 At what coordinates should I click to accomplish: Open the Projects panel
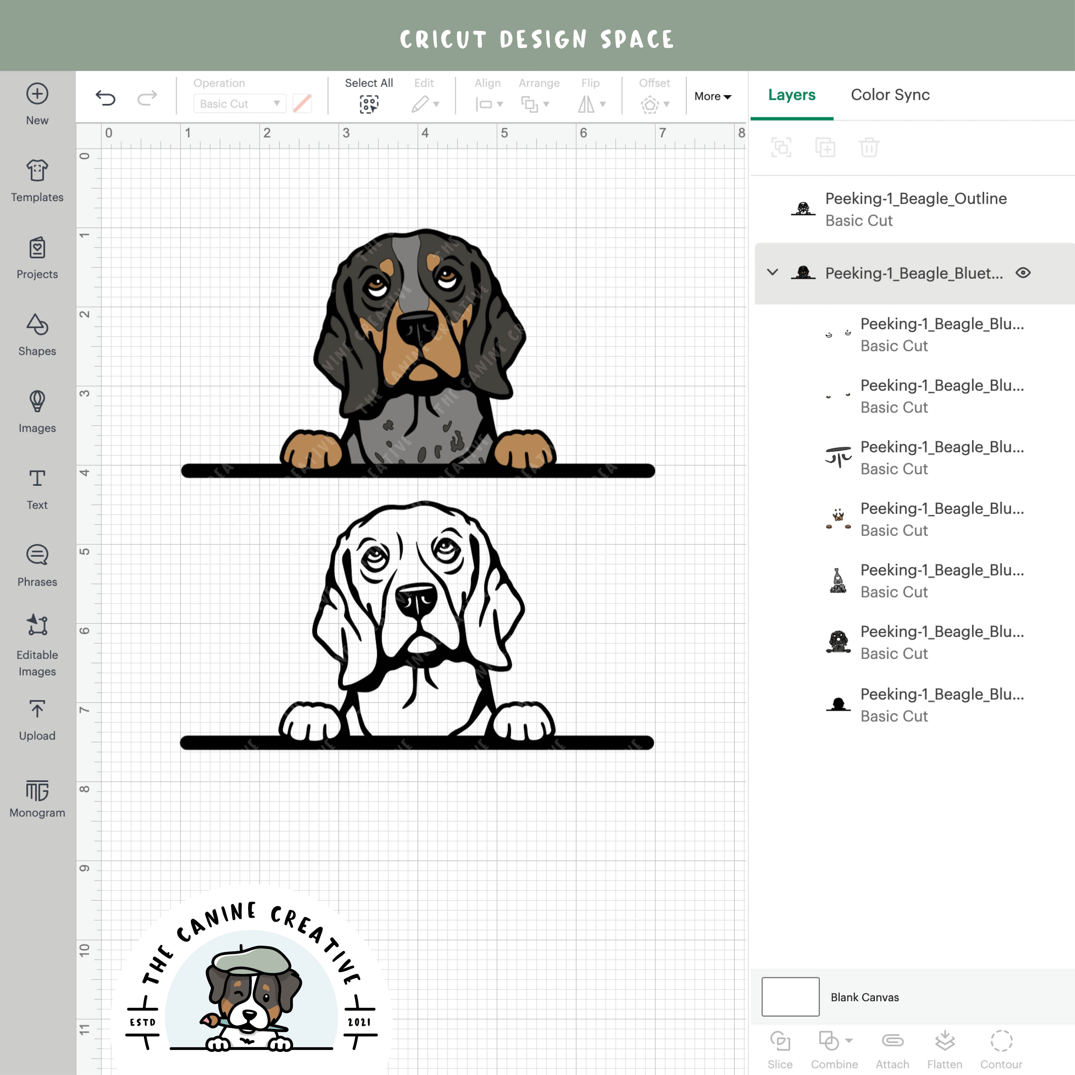[37, 257]
